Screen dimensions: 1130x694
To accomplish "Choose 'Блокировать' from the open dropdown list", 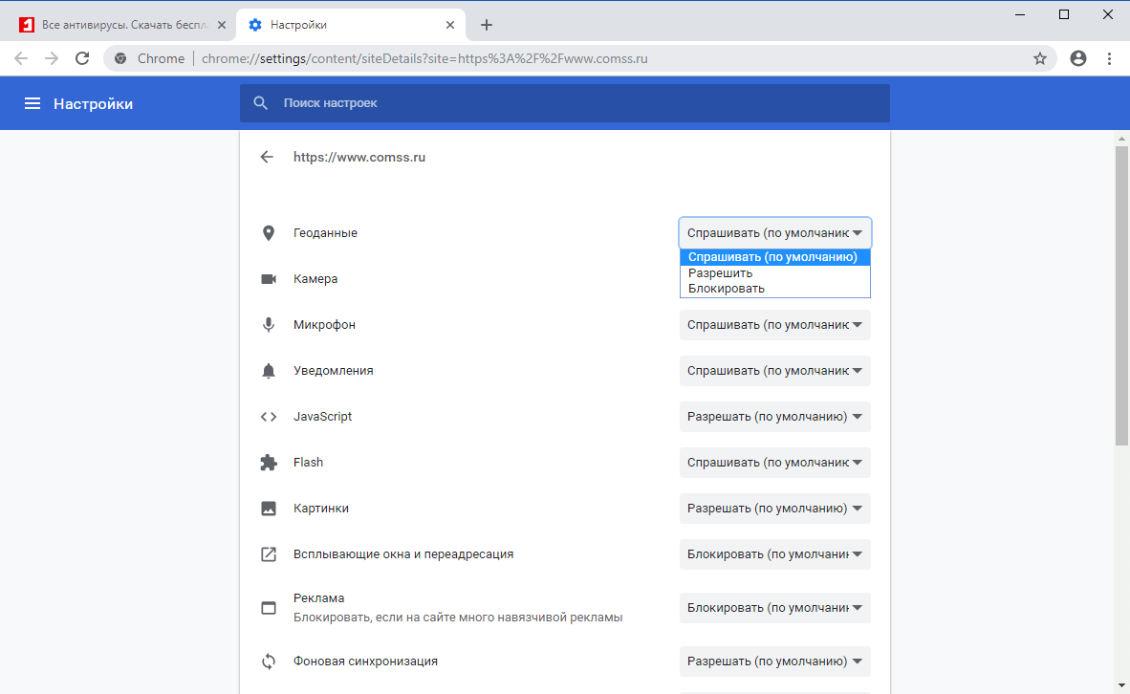I will coord(727,288).
